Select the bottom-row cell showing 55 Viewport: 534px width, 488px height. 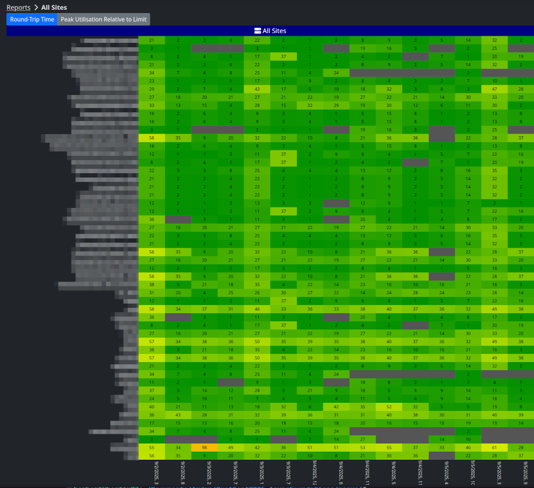151,447
